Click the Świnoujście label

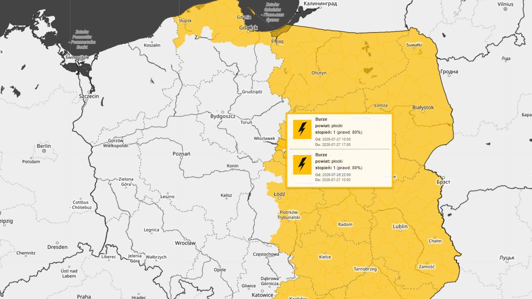(x=77, y=58)
